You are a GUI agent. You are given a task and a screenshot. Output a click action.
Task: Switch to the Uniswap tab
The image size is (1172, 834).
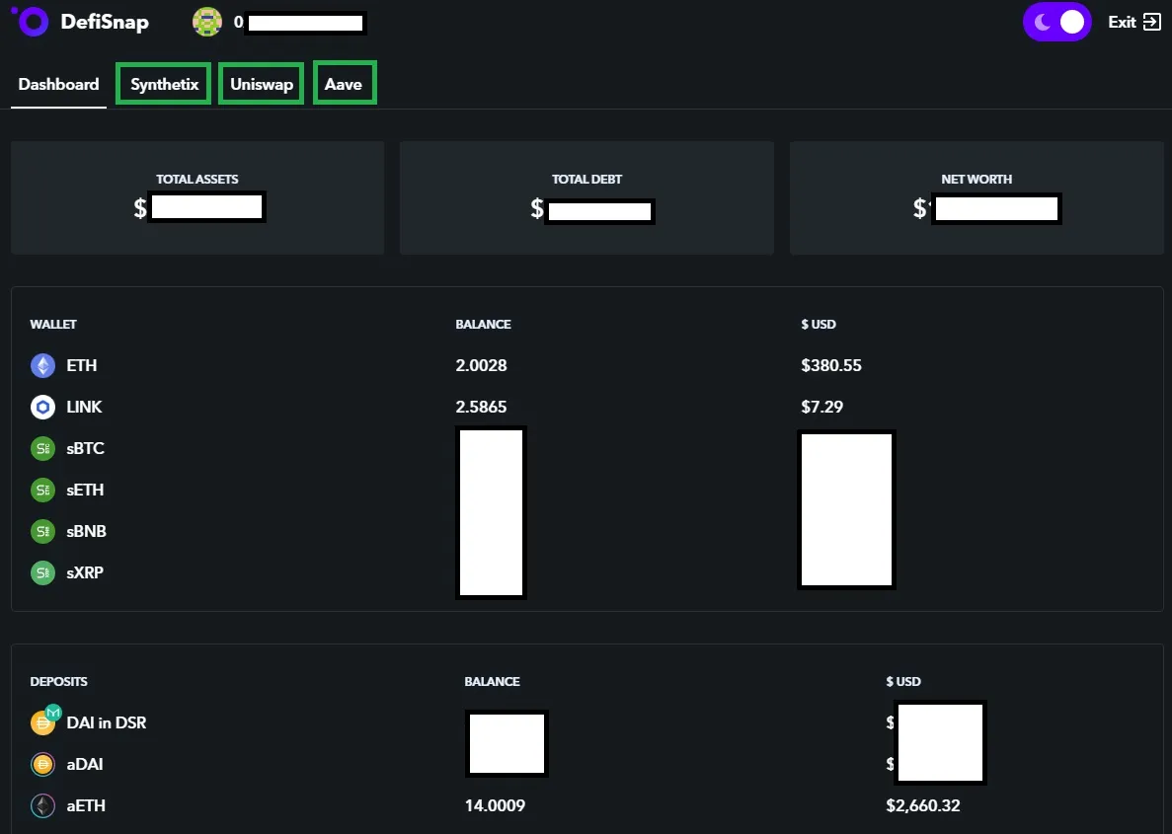point(261,84)
